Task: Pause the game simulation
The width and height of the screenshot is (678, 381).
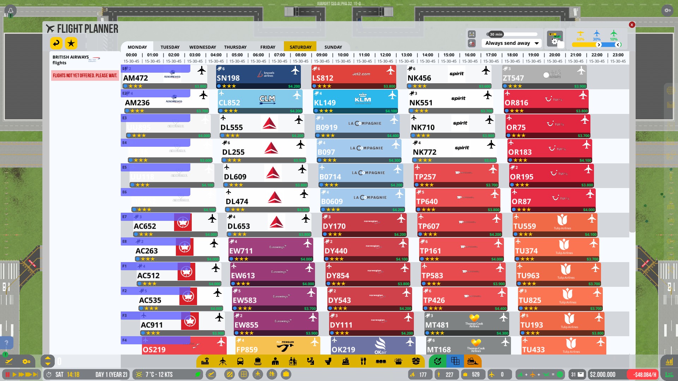Action: point(7,375)
